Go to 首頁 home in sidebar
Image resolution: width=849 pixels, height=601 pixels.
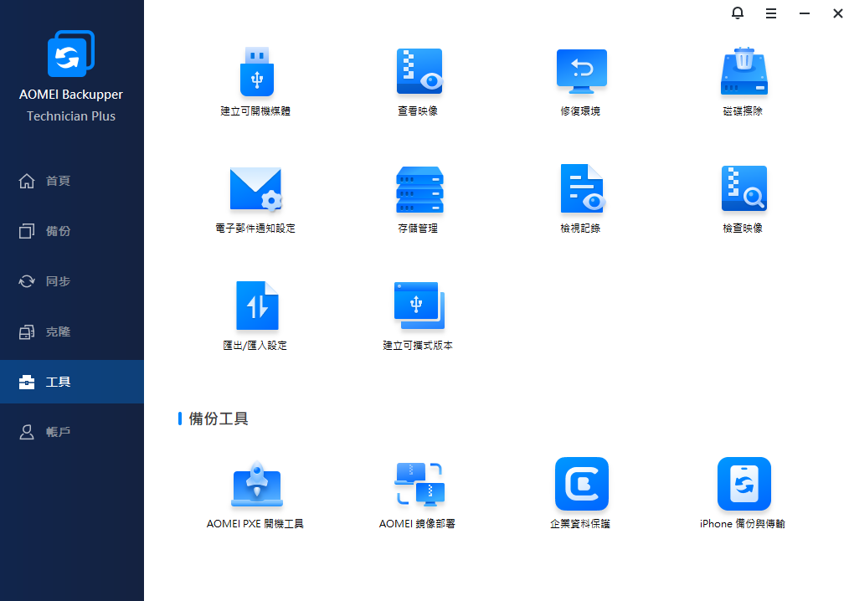[x=72, y=181]
